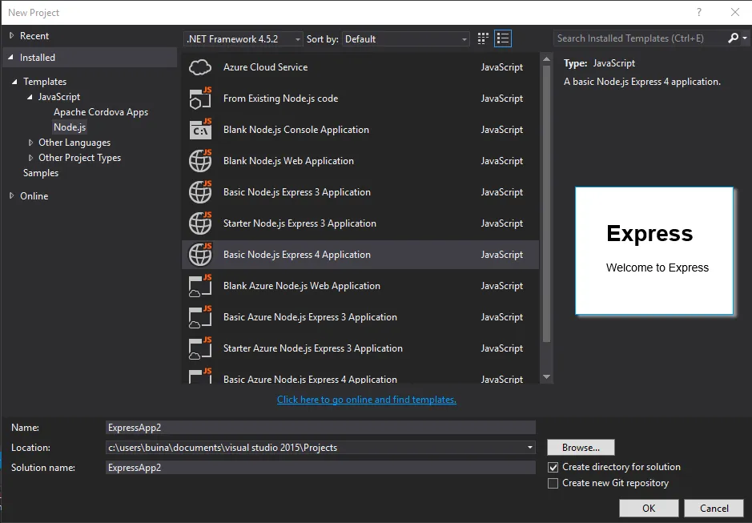This screenshot has width=752, height=523.
Task: Click the Search Installed Templates field
Action: (639, 38)
